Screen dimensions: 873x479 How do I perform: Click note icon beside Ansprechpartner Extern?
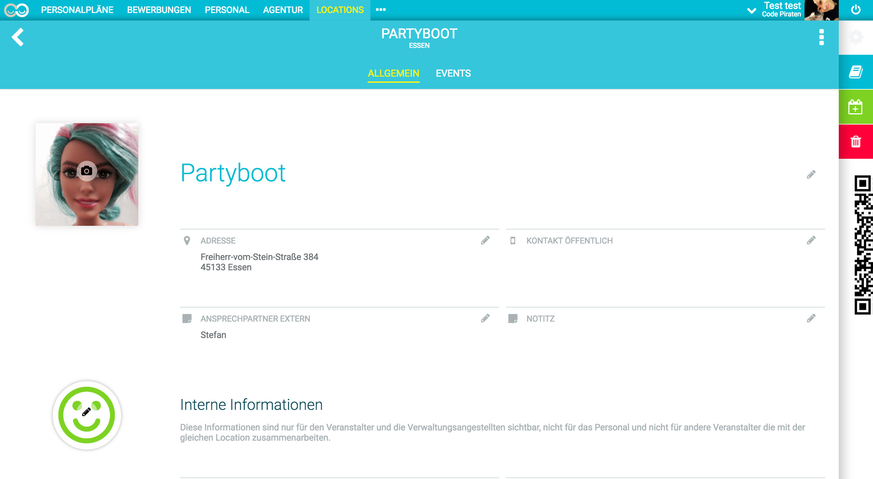tap(187, 319)
